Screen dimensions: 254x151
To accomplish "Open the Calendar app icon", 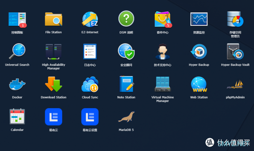I will 17,117.
